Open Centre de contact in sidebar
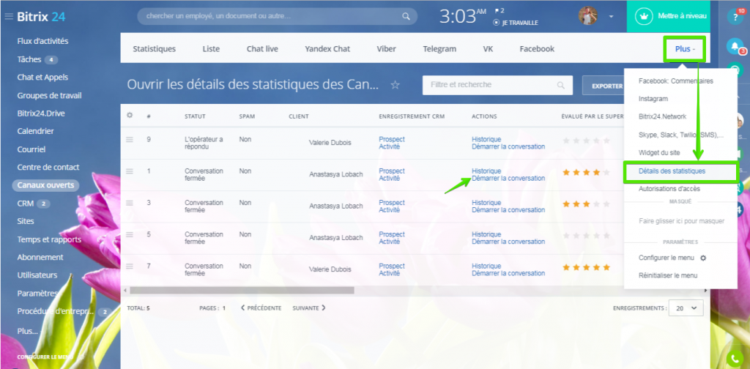This screenshot has width=750, height=369. click(48, 167)
